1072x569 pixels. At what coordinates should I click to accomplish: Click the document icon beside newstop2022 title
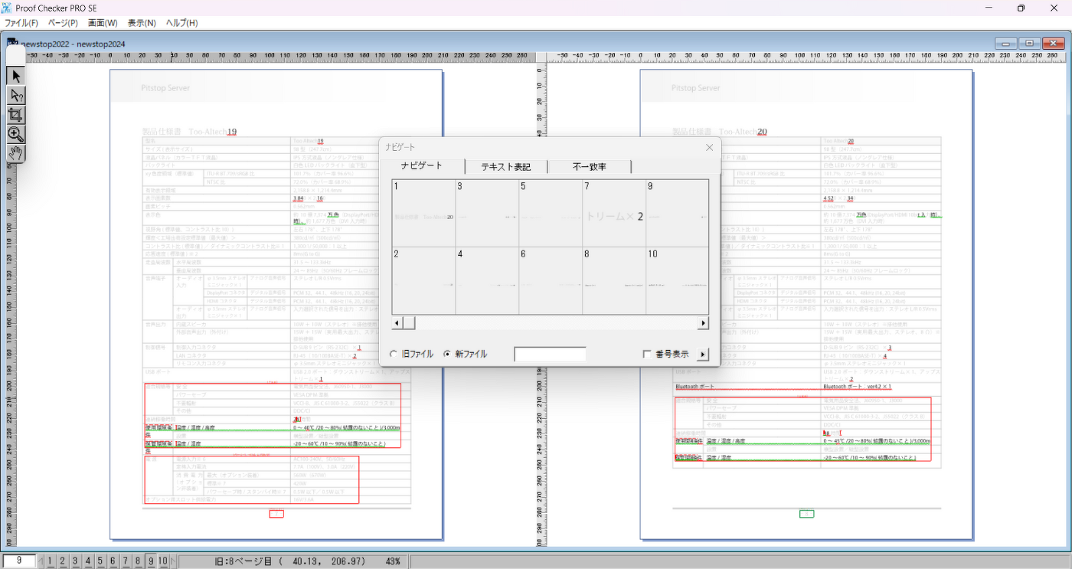(12, 43)
